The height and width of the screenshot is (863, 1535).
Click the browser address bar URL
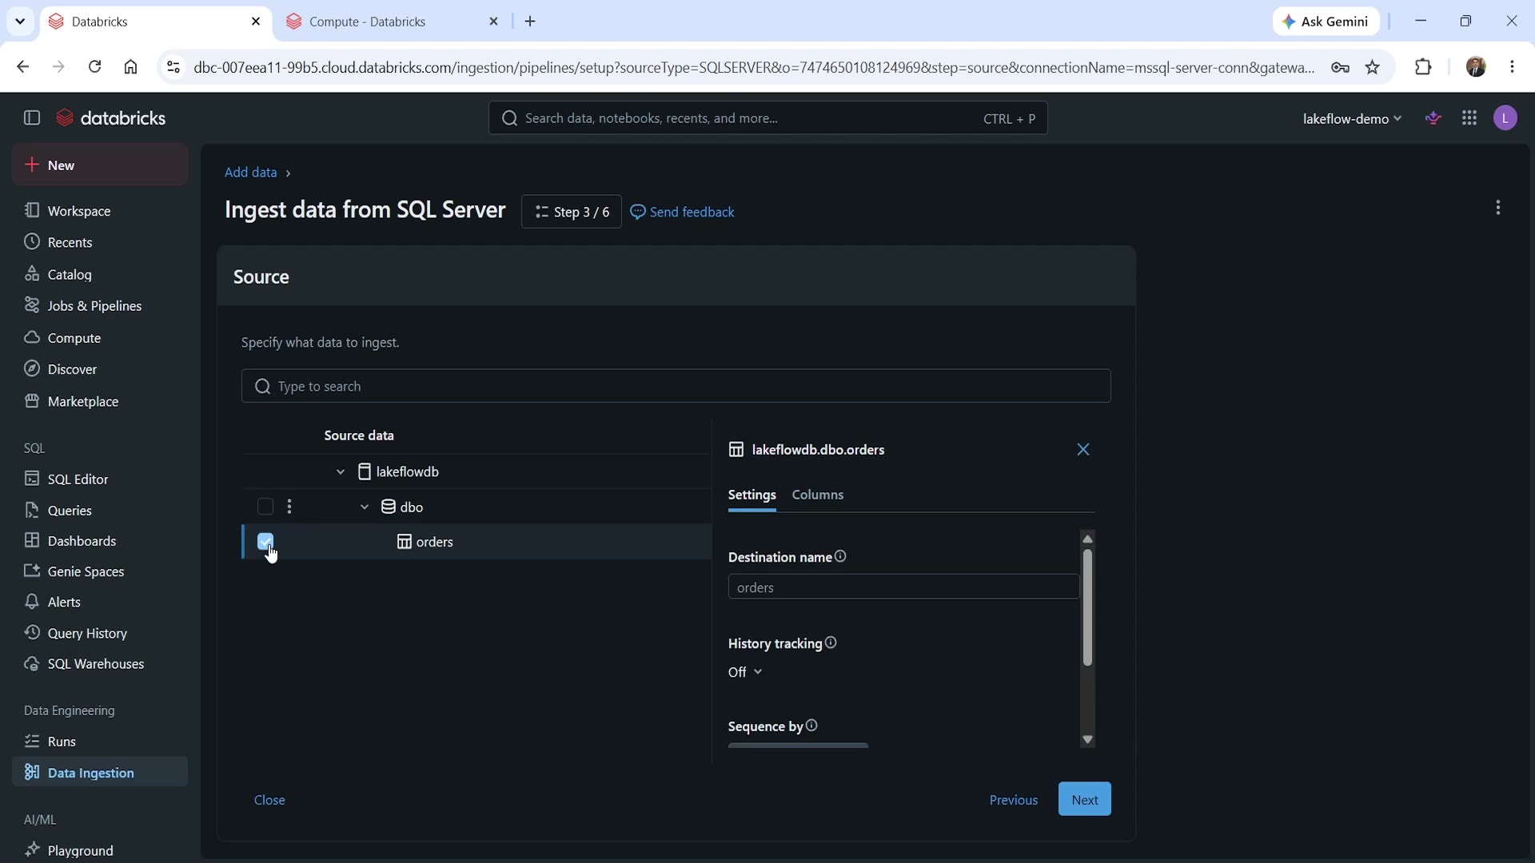tap(754, 68)
